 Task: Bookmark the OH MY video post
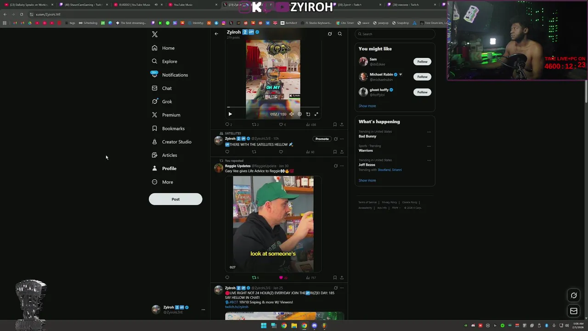pyautogui.click(x=335, y=124)
